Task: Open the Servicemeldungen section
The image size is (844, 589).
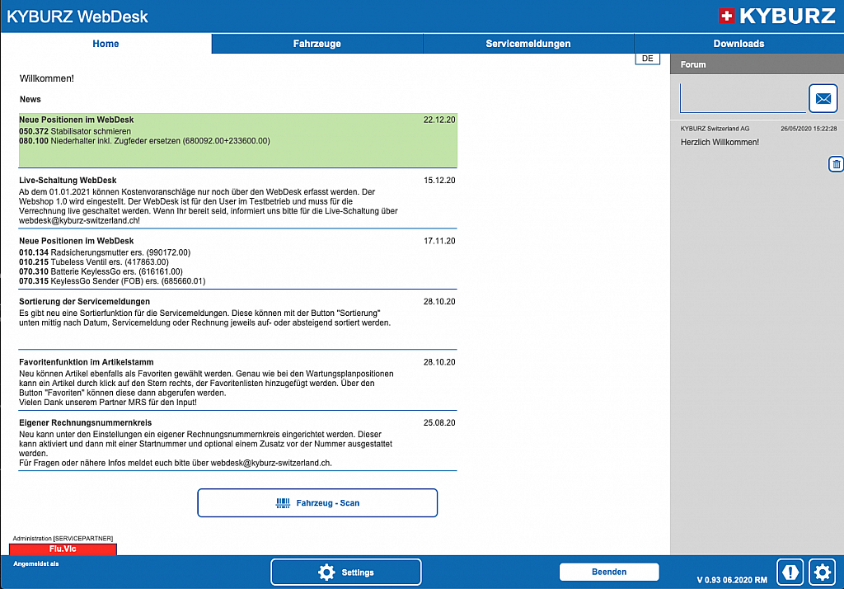Action: [527, 43]
